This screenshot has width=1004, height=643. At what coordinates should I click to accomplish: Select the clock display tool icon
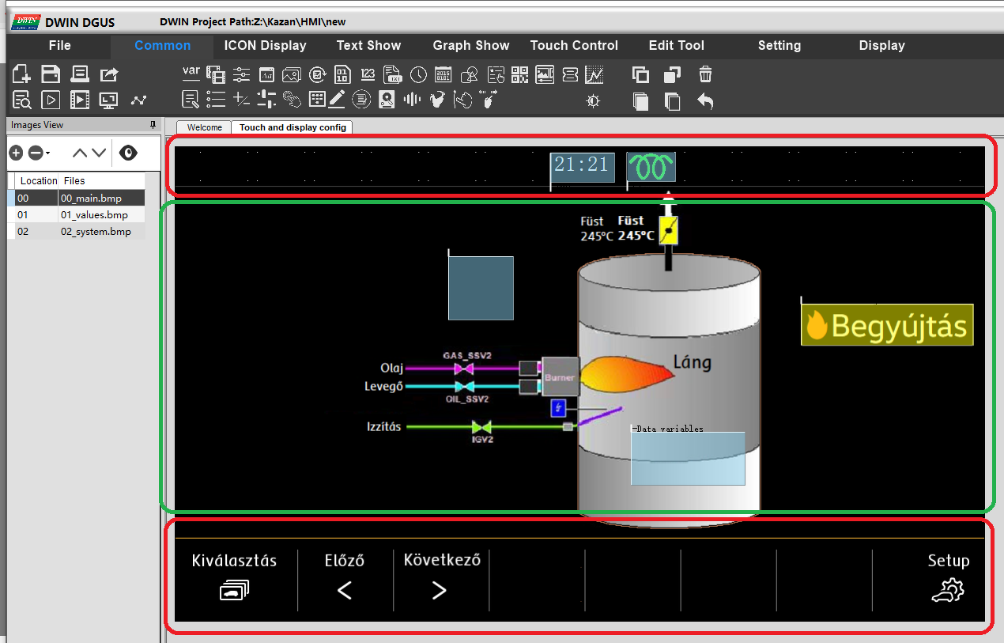[x=418, y=74]
